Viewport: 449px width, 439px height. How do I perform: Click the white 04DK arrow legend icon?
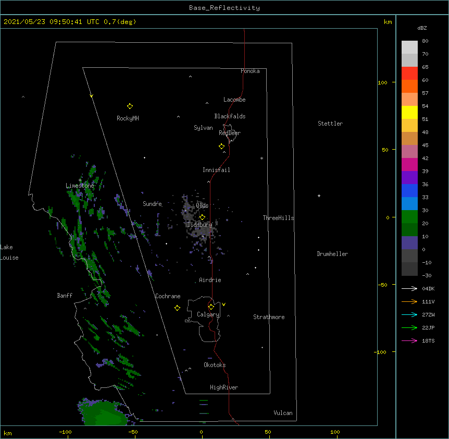click(409, 288)
